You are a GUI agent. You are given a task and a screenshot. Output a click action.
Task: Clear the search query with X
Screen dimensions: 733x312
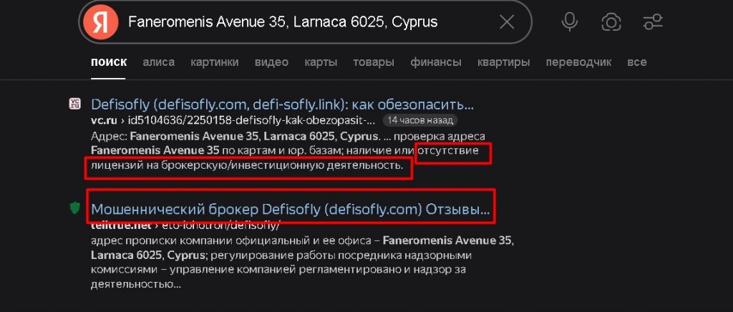click(x=507, y=22)
